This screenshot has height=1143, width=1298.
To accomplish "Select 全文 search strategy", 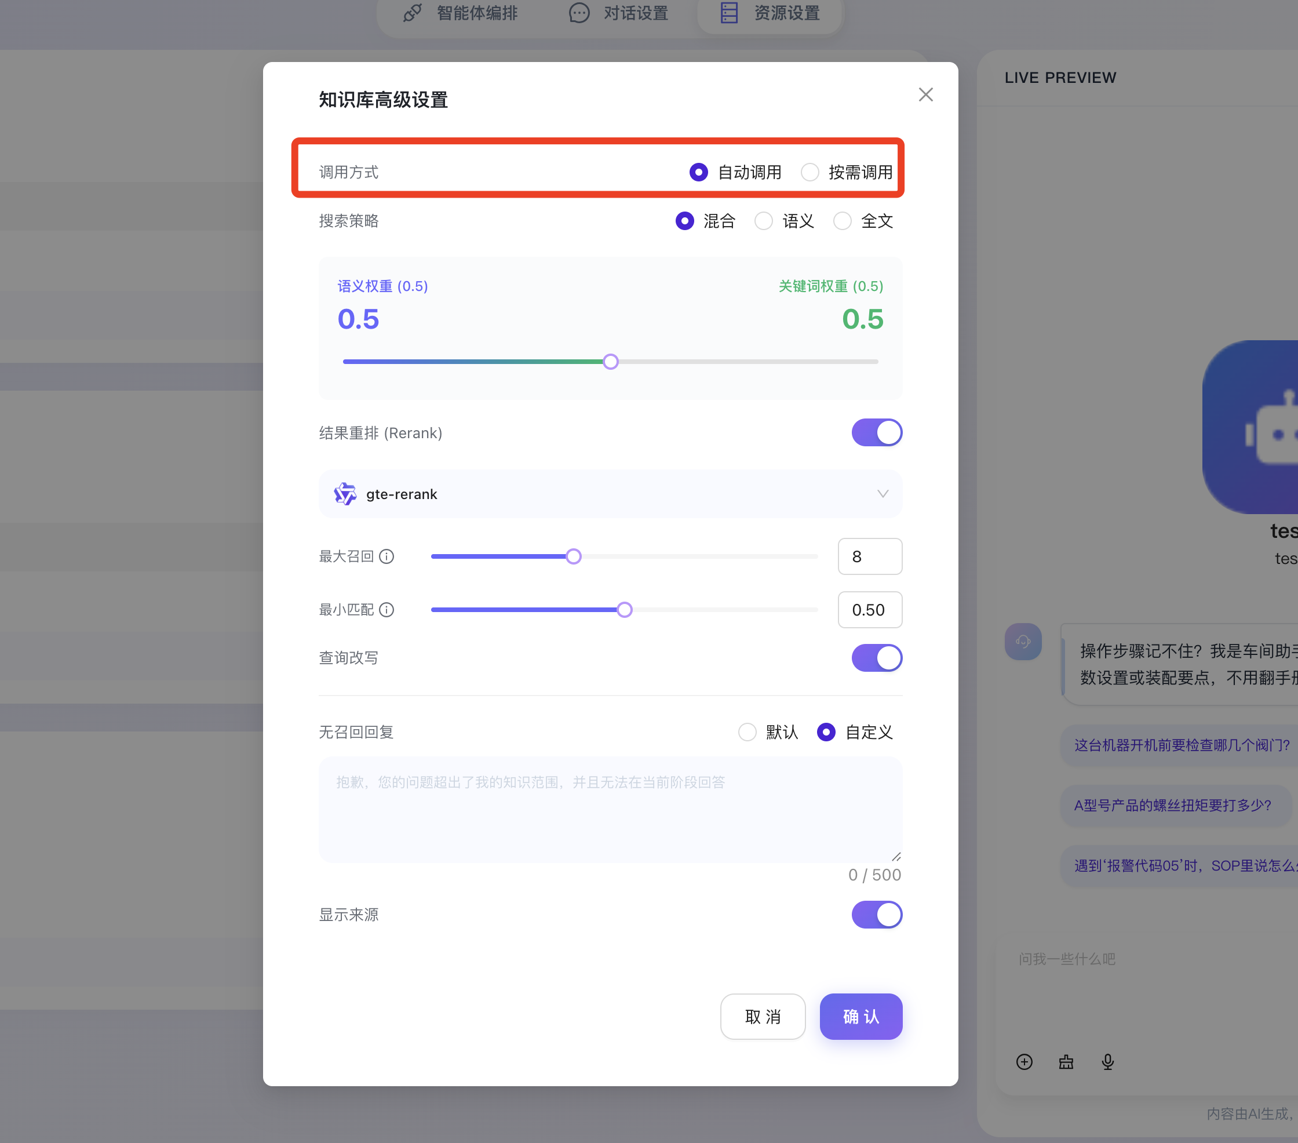I will pyautogui.click(x=842, y=221).
